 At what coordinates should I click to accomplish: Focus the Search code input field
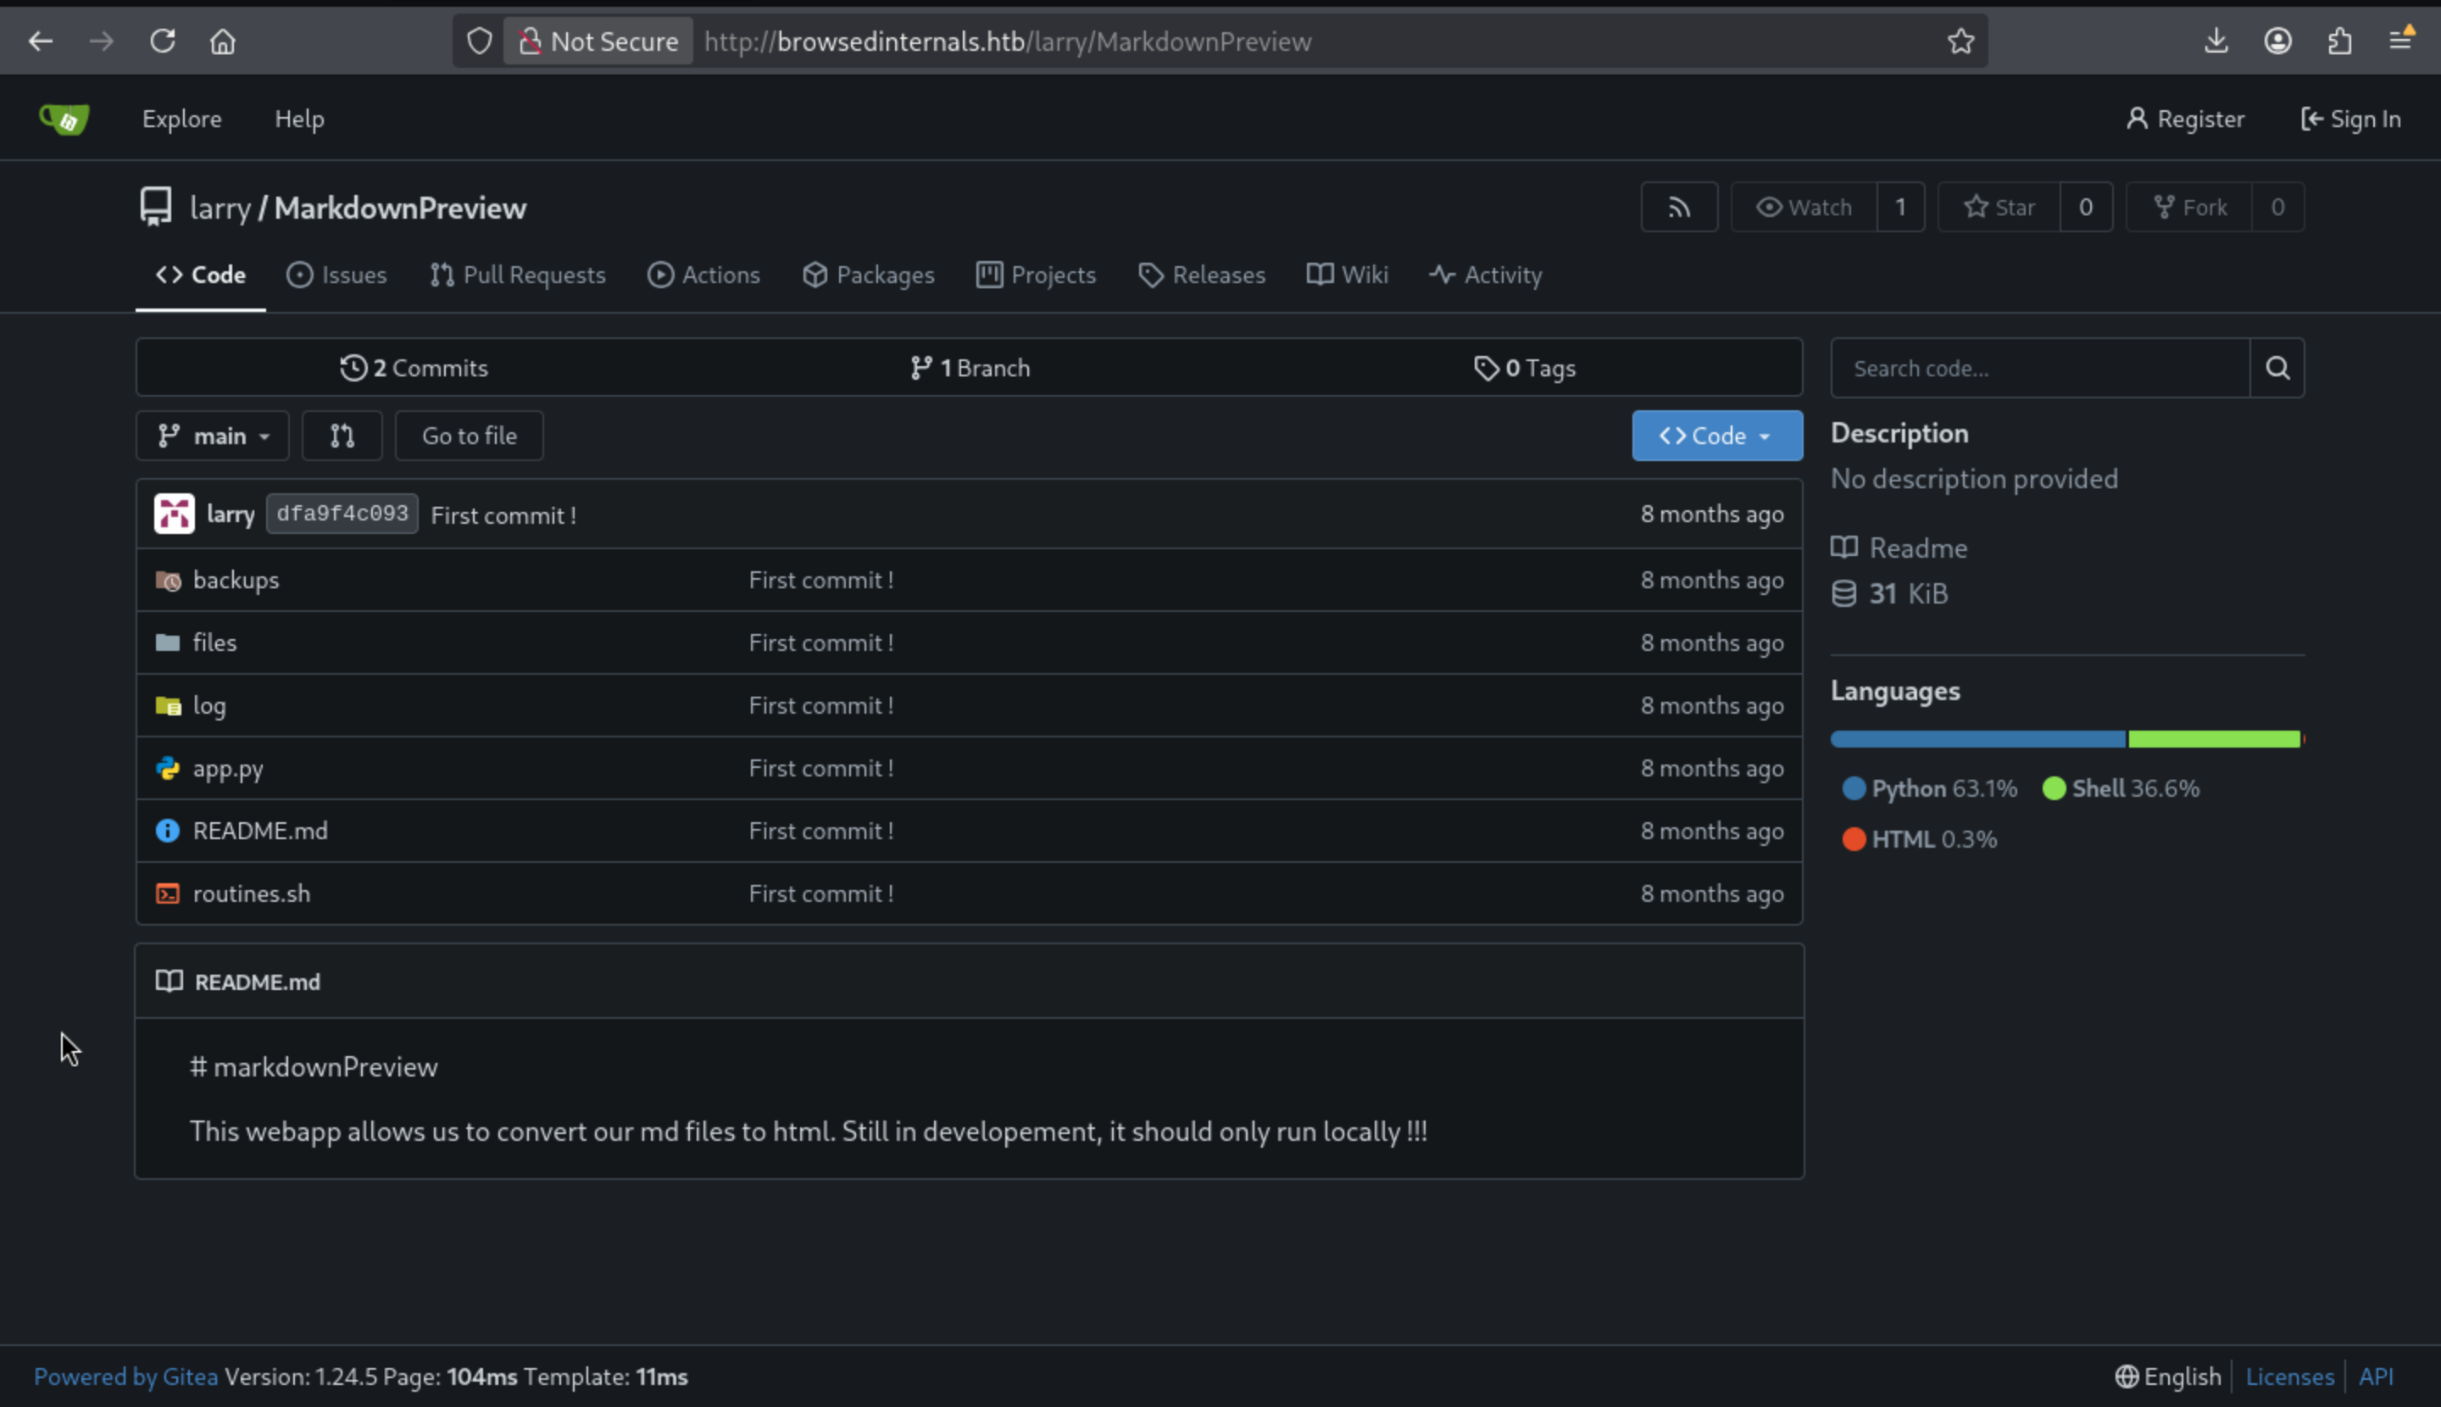(x=2039, y=368)
